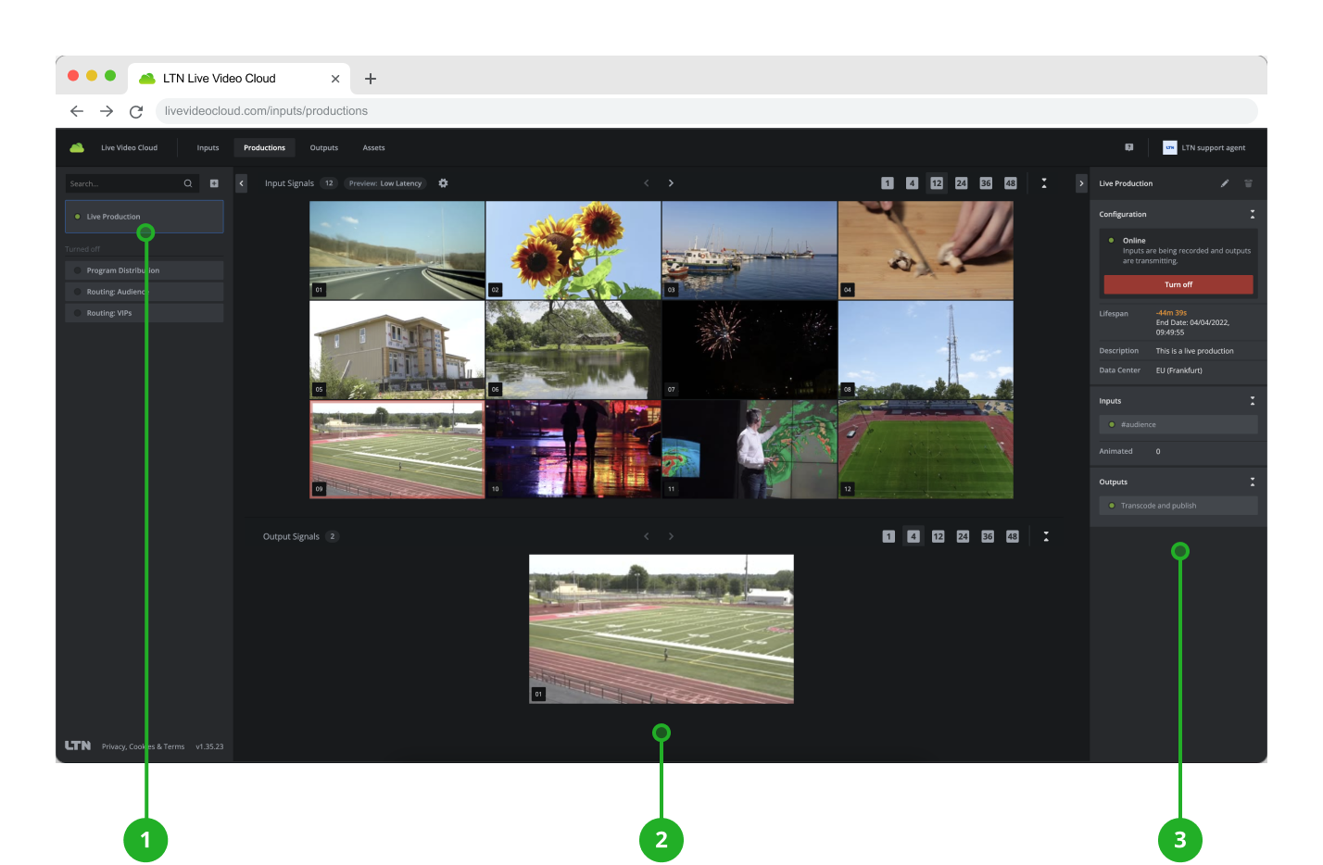Click the search magnifier icon
Viewport: 1323px width, 865px height.
pos(188,183)
